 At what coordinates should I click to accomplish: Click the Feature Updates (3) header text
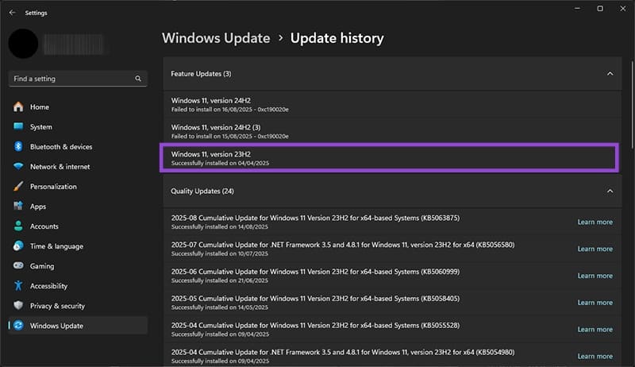pos(201,74)
